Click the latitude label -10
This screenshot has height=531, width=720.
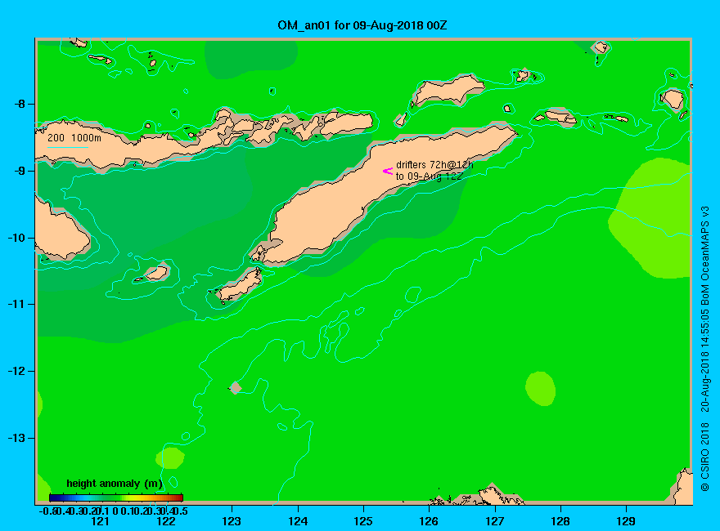(16, 238)
